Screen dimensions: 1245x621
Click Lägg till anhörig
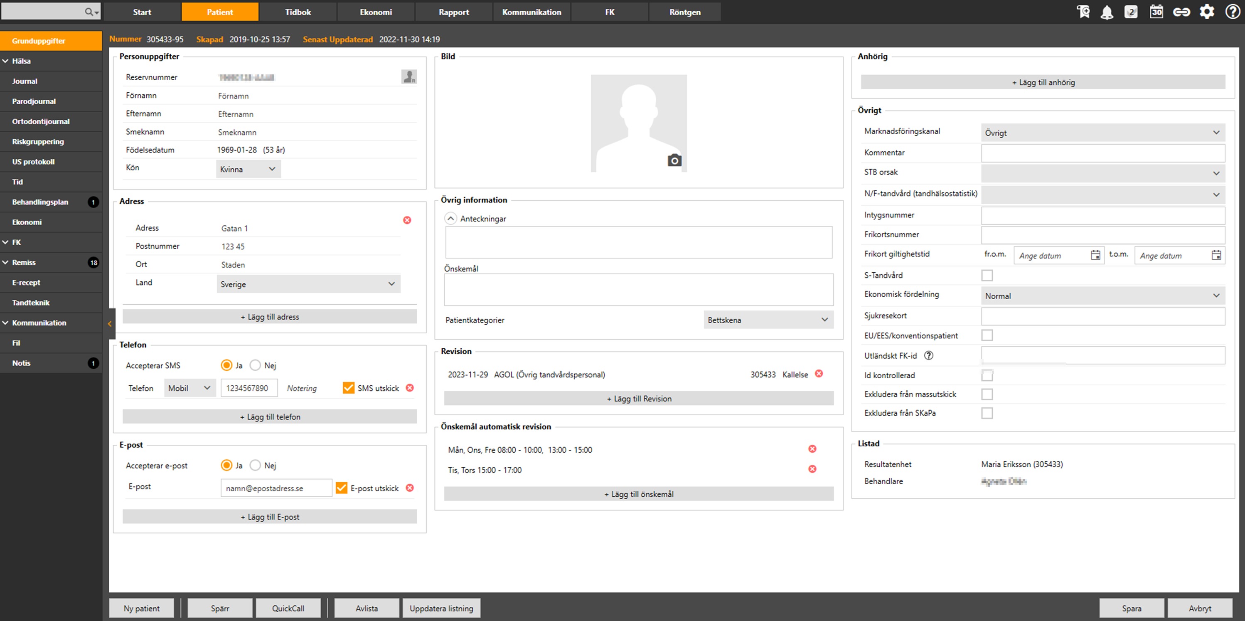(1043, 83)
